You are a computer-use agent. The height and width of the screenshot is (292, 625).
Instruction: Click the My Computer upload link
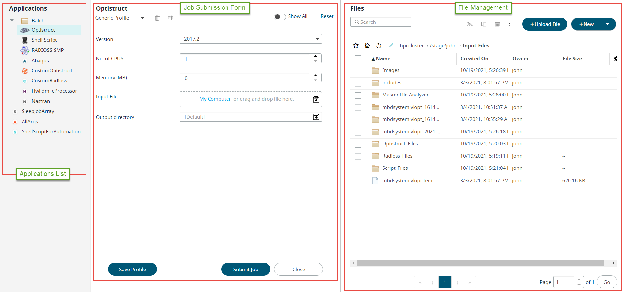pos(215,99)
